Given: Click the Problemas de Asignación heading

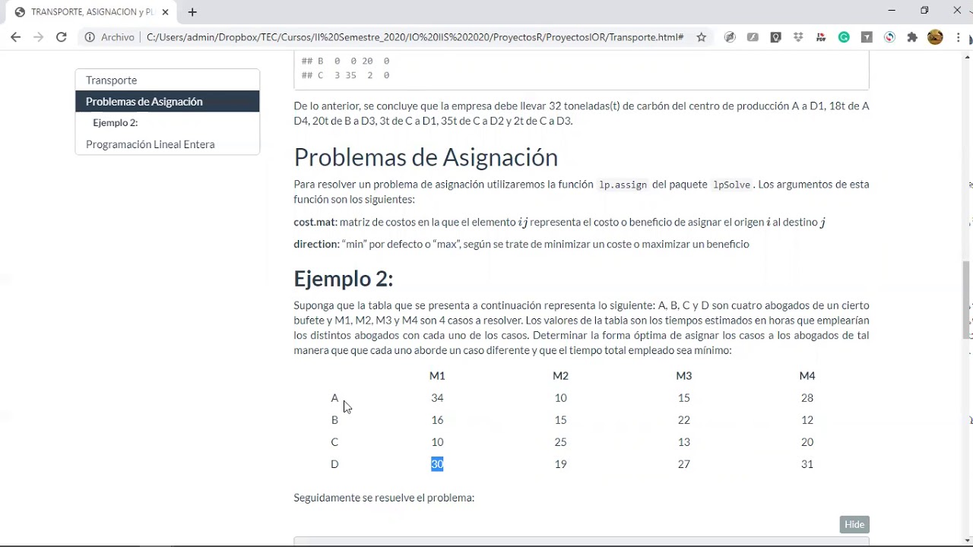Looking at the screenshot, I should pos(426,157).
